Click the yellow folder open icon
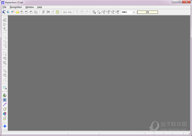This screenshot has height=136, width=192. click(x=17, y=12)
